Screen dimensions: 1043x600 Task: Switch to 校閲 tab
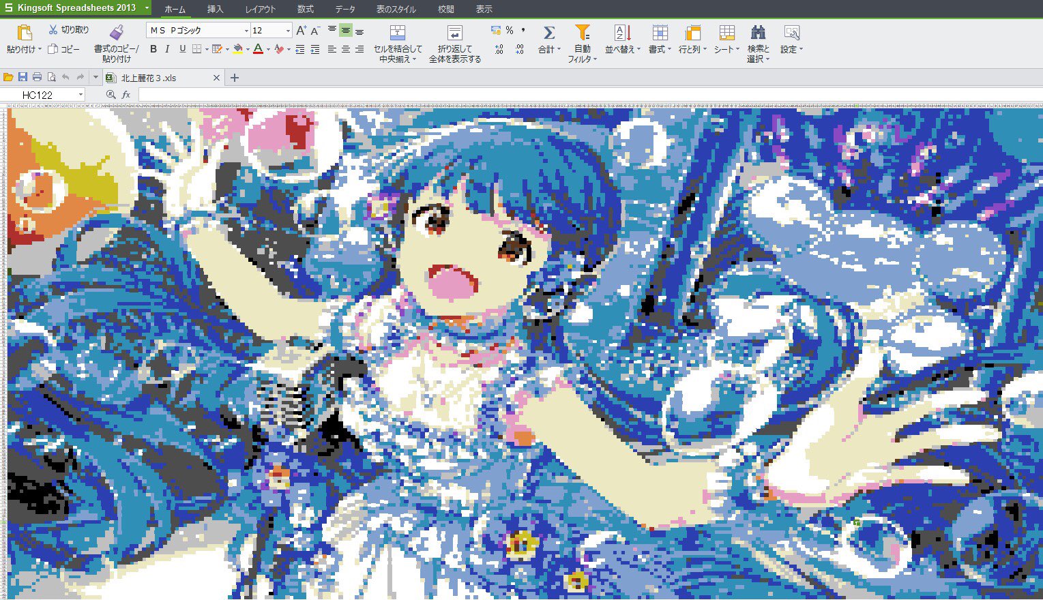[446, 10]
